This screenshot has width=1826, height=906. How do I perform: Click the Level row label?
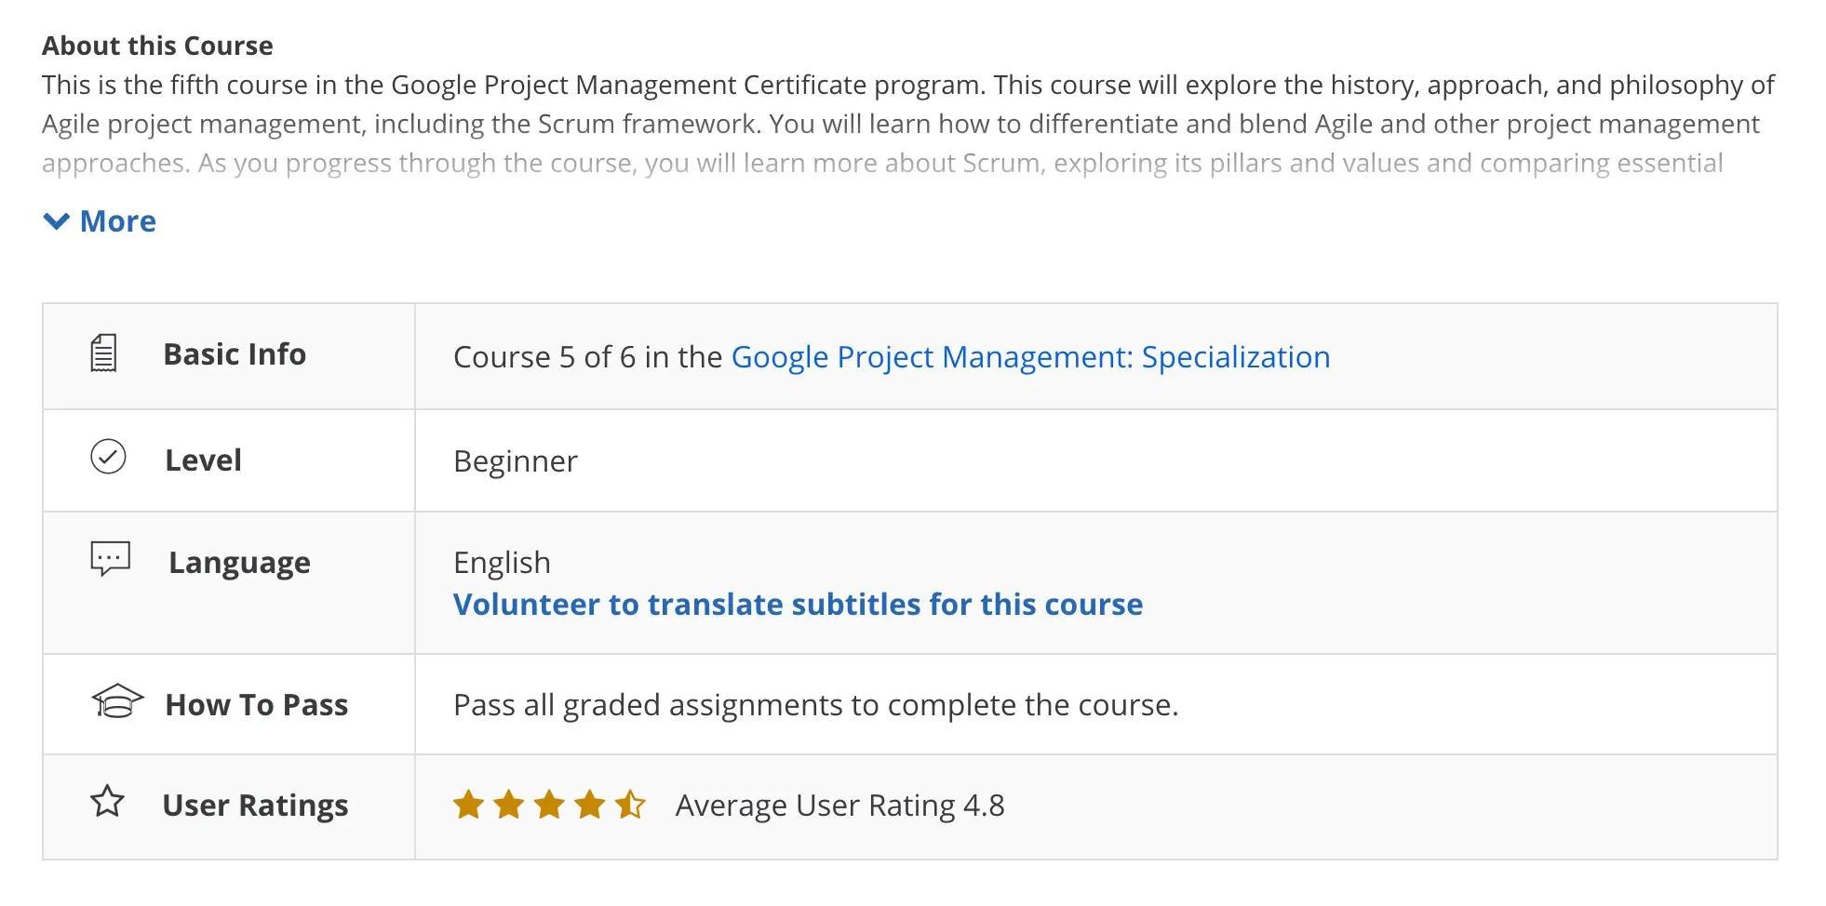click(203, 460)
